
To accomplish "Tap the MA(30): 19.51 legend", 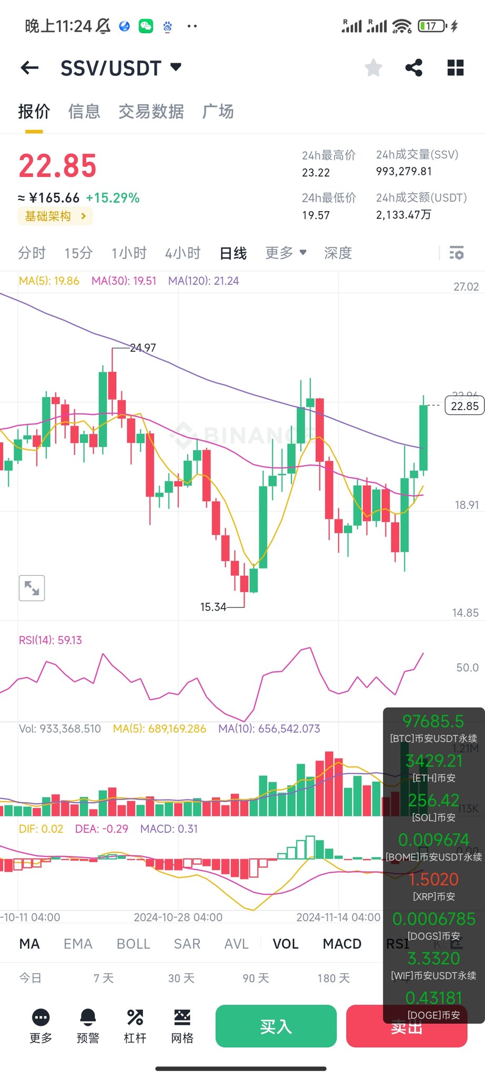I will 124,281.
